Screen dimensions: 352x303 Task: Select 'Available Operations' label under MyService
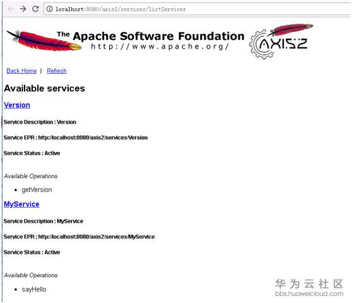click(31, 275)
